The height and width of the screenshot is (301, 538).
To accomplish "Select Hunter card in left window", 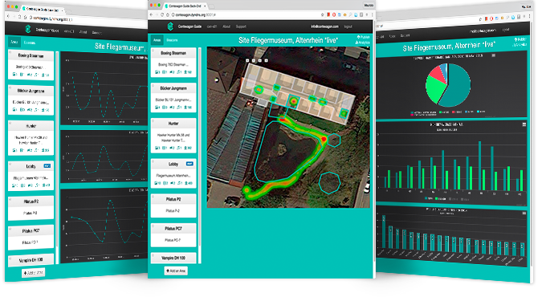I will [31, 138].
